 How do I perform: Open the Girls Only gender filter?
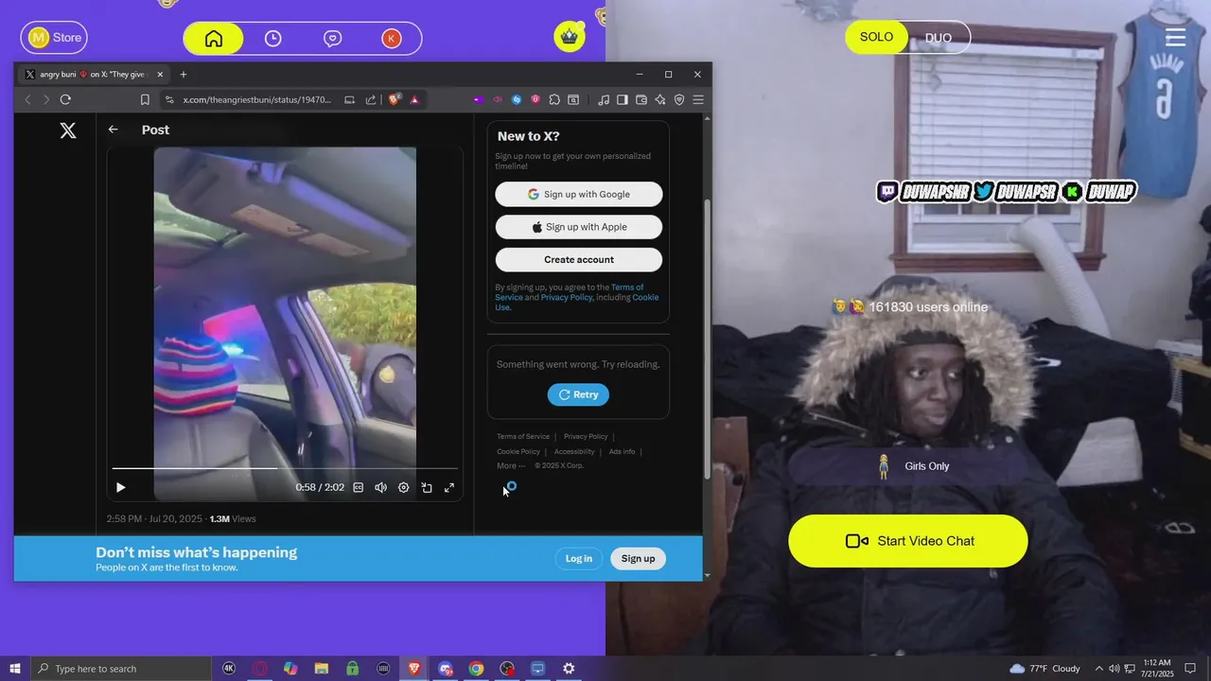[908, 466]
